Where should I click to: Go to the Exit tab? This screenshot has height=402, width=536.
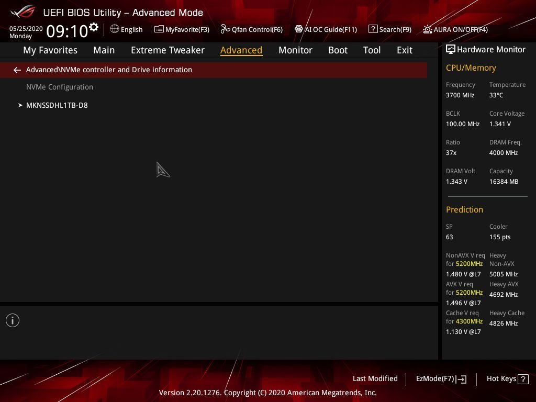(405, 50)
